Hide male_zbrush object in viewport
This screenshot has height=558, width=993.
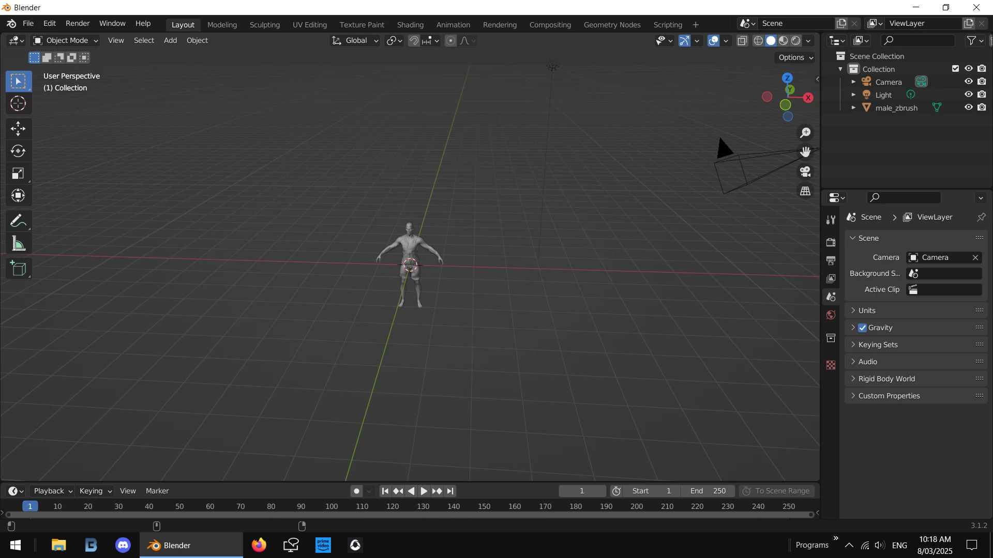pyautogui.click(x=968, y=107)
